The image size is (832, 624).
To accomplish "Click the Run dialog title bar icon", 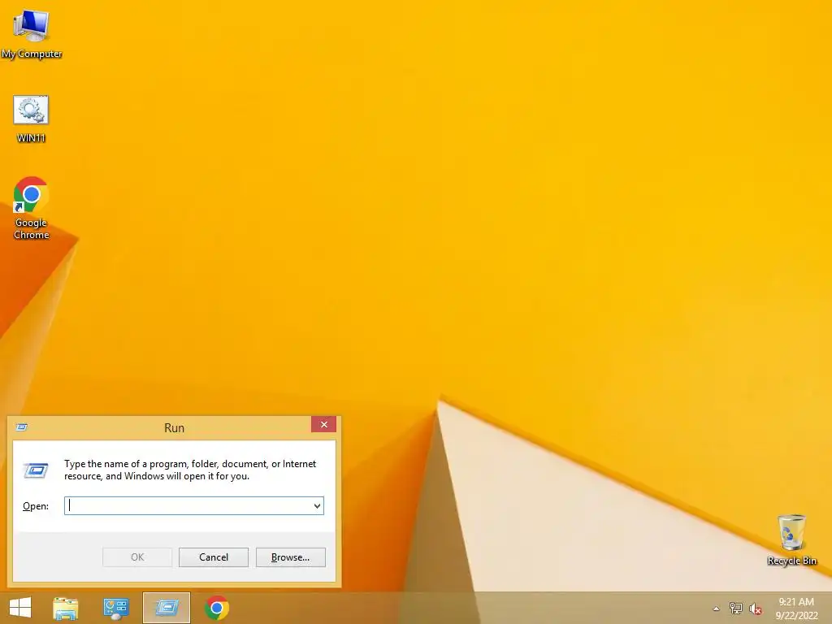I will coord(22,427).
